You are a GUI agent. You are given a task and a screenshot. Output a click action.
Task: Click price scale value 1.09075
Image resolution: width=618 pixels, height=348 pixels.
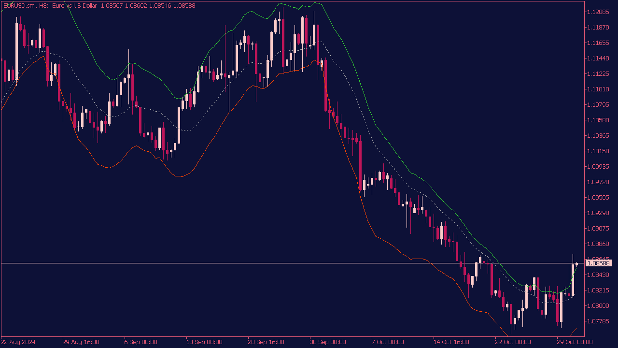[599, 229]
